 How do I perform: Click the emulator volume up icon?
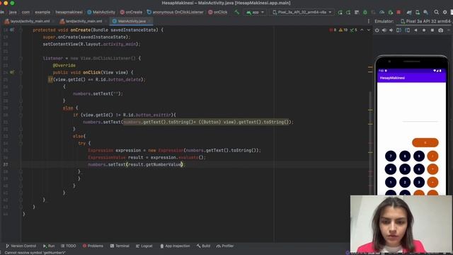384,30
